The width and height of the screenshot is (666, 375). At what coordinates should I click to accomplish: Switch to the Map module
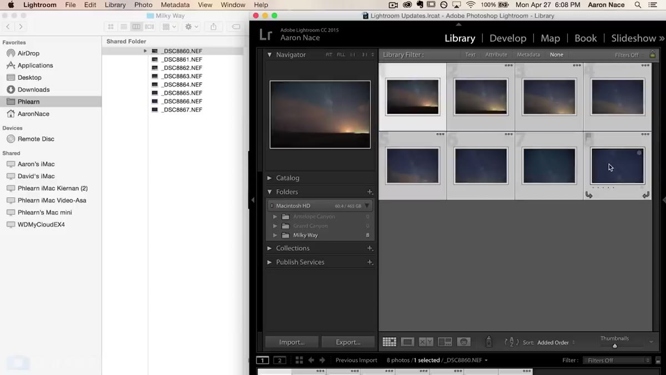[x=551, y=38]
